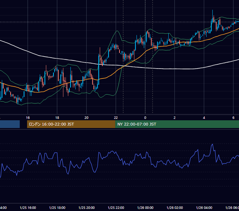Click the 1/26 04:00 date label

204,207
